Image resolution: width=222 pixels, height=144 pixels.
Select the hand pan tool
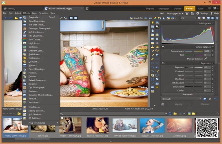pos(152,30)
